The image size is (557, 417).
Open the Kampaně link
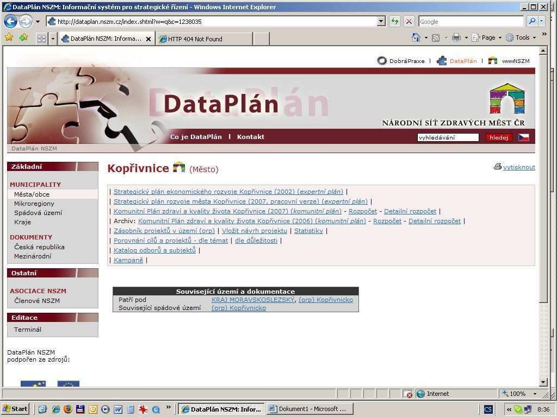click(128, 260)
